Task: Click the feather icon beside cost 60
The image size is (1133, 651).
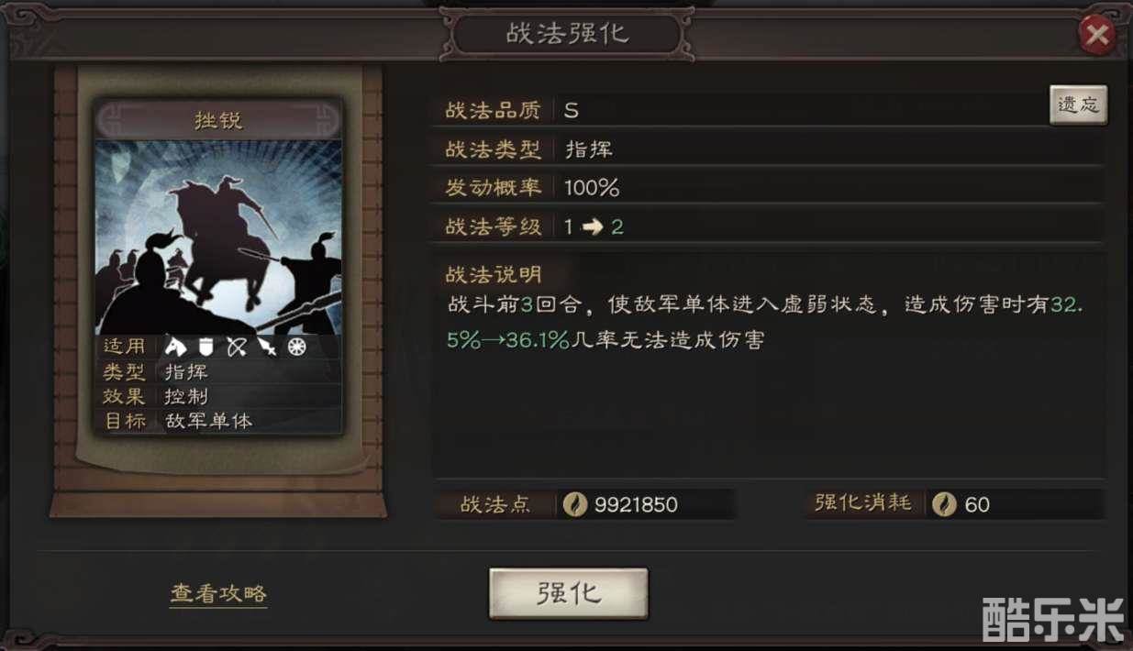Action: (945, 504)
